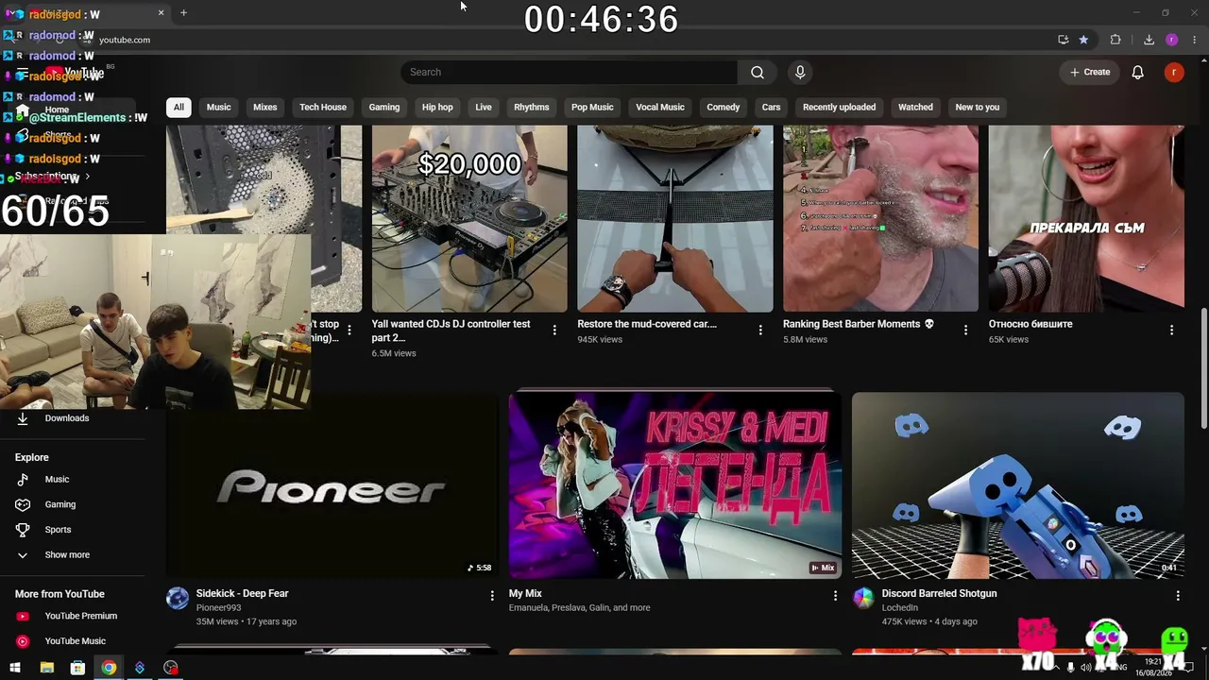This screenshot has height=680, width=1209.
Task: Open File Explorer from the taskbar
Action: click(46, 668)
